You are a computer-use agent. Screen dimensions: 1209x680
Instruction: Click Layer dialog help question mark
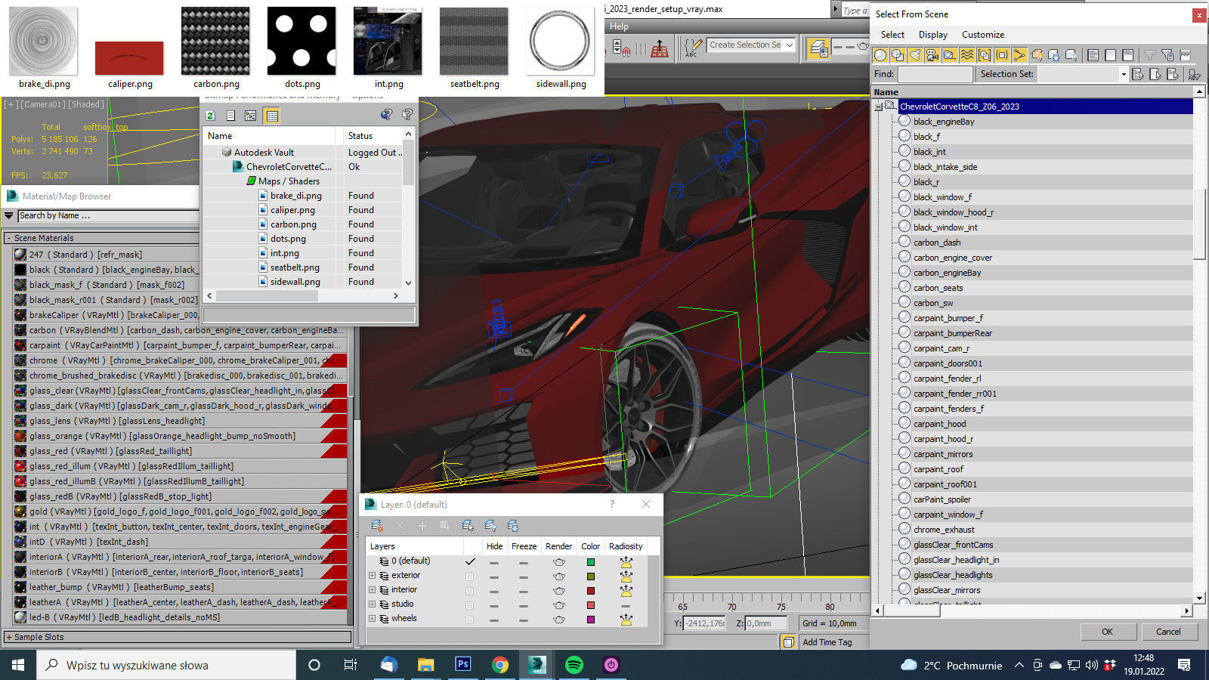(x=612, y=504)
